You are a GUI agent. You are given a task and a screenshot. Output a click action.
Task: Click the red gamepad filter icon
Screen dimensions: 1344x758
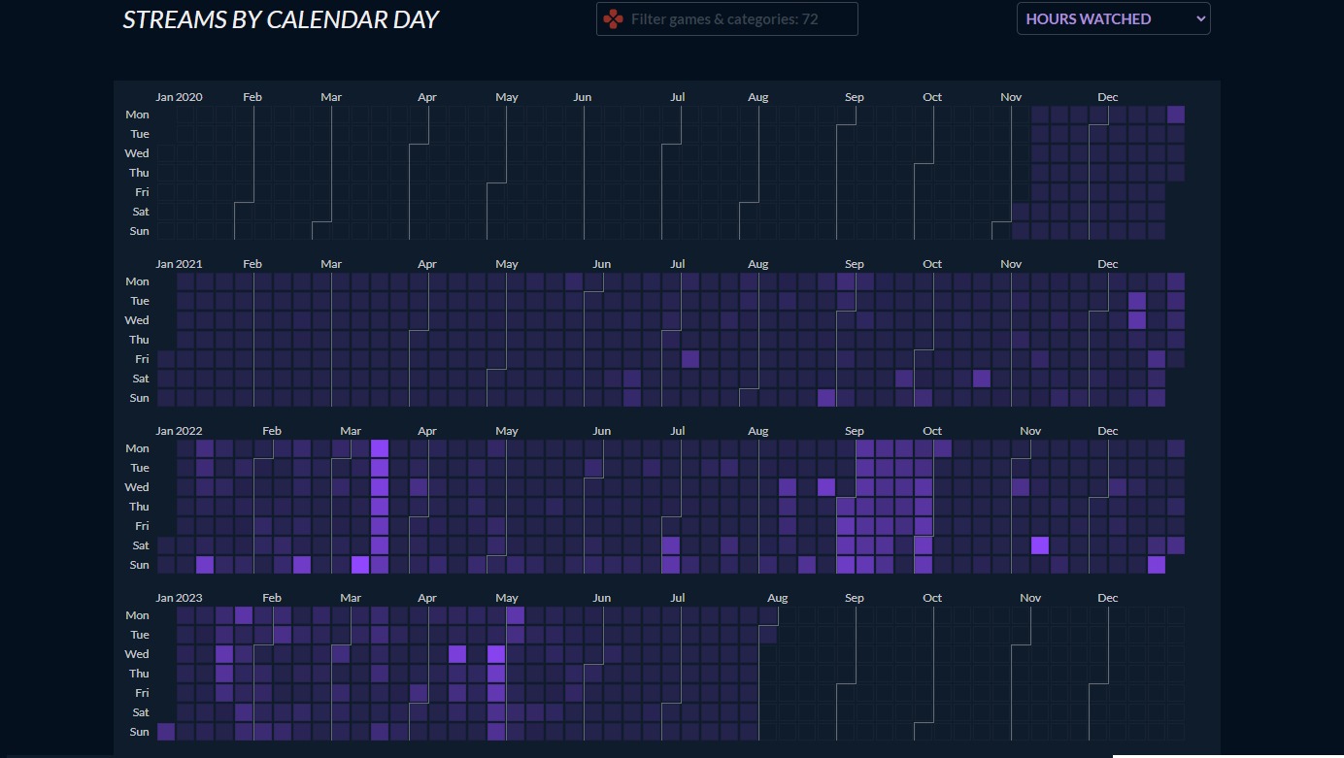(613, 19)
